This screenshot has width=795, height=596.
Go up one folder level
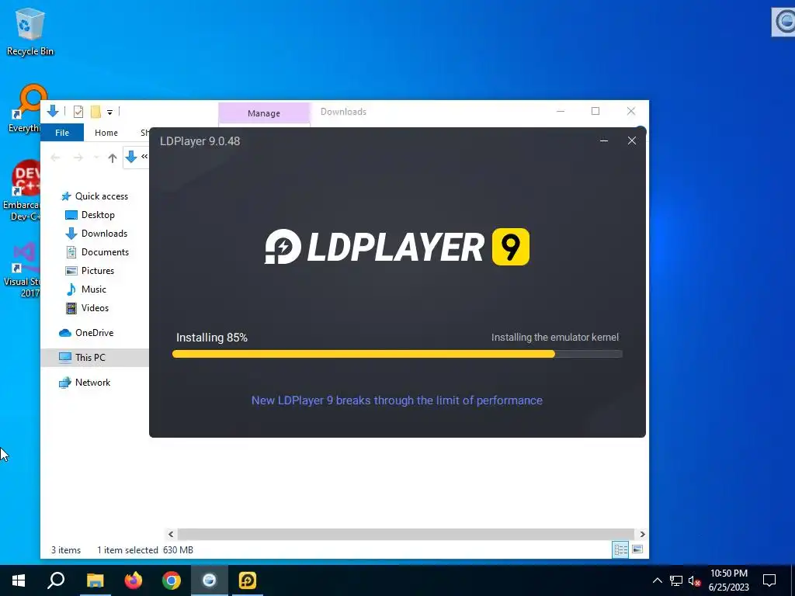(x=113, y=158)
